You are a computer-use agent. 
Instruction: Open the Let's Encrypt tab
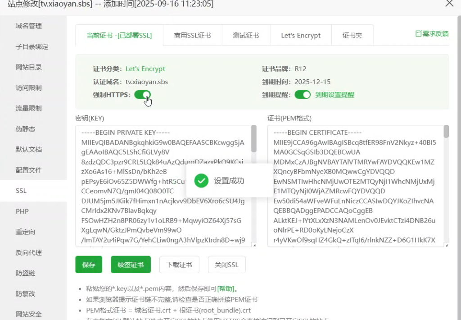coord(301,36)
